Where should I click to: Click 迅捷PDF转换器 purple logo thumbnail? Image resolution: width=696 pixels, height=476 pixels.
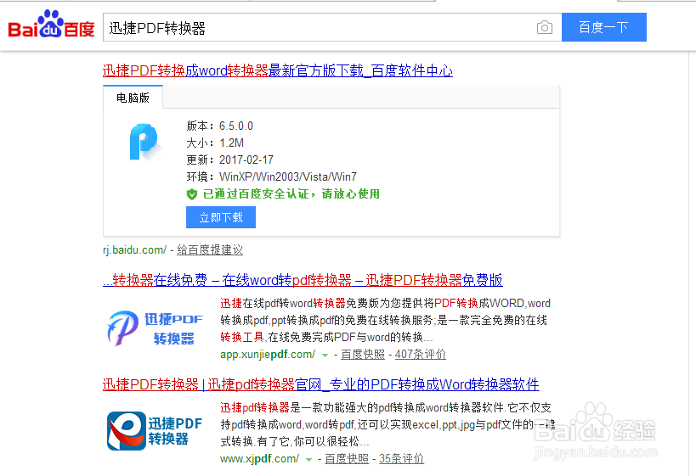[x=155, y=328]
